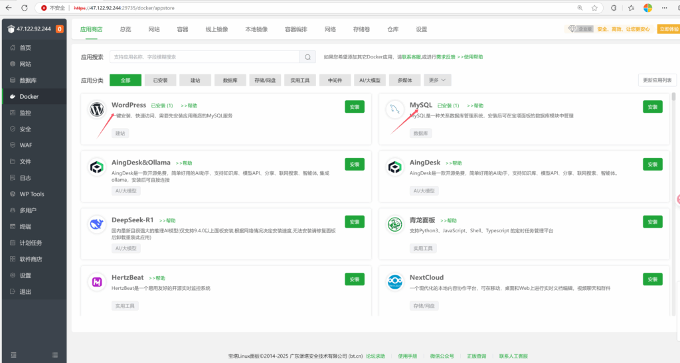Click the AingDesk&Ollama app icon

point(97,167)
